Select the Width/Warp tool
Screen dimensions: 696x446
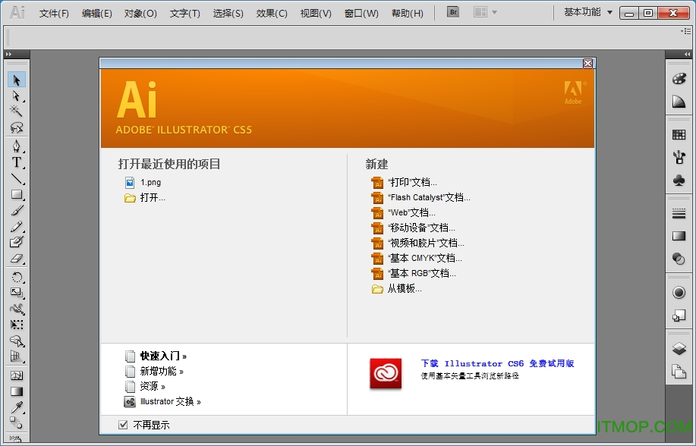17,309
